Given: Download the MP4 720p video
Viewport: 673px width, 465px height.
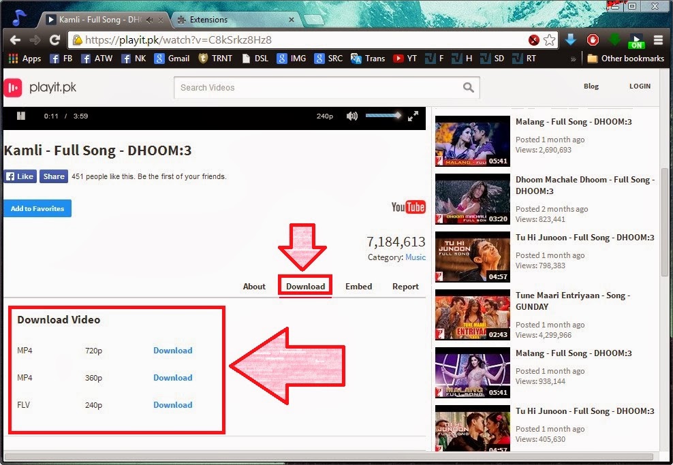Looking at the screenshot, I should [173, 351].
